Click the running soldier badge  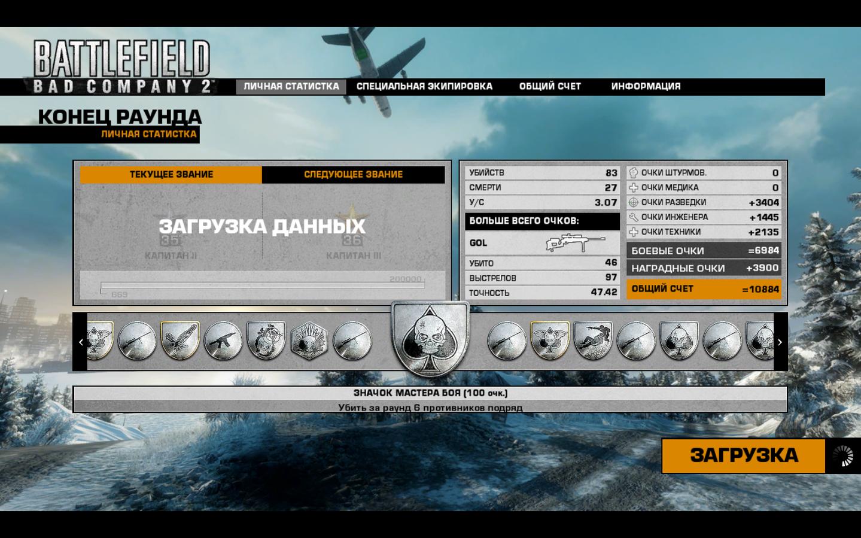point(592,341)
